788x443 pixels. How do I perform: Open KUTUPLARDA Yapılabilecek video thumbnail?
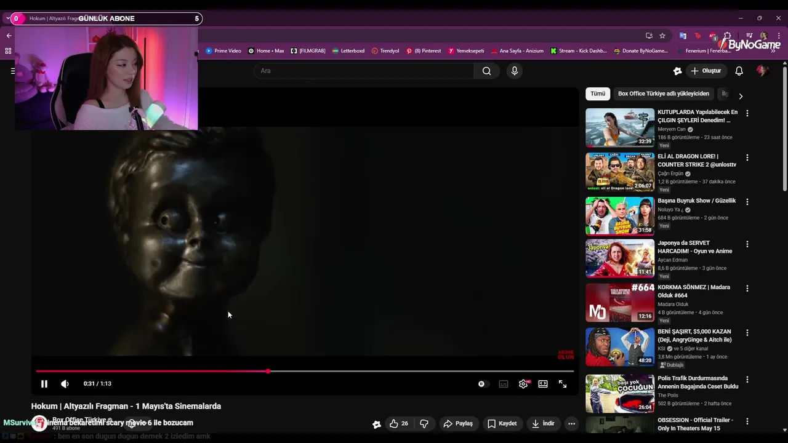[x=620, y=127]
